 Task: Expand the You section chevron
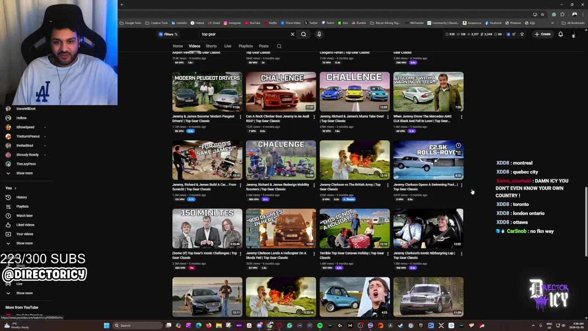(x=15, y=188)
